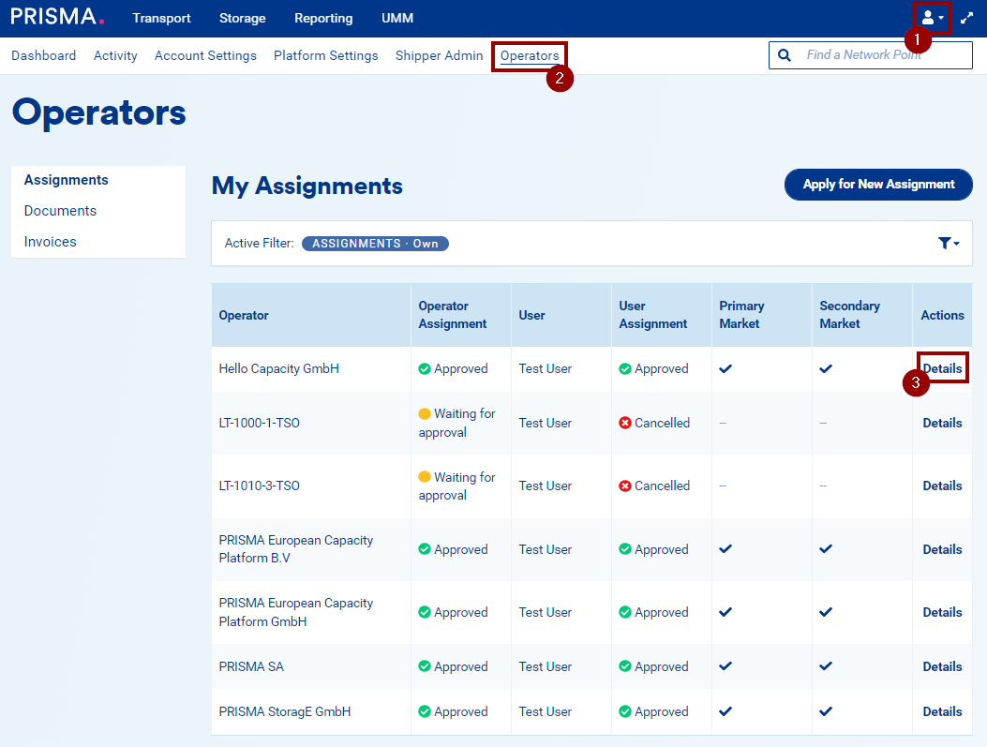Click red Cancelled icon for LT-1000-1-TSO
This screenshot has height=747, width=987.
click(x=625, y=424)
